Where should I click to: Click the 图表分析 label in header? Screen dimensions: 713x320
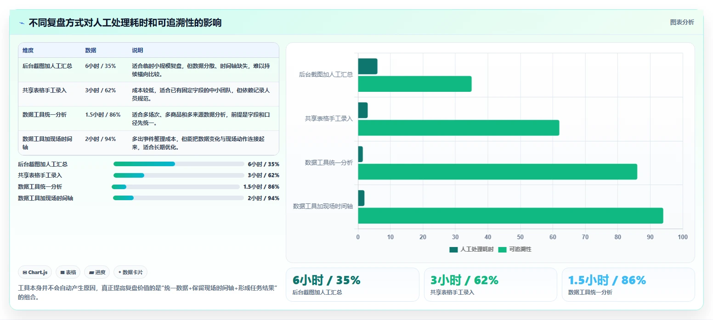pos(682,22)
